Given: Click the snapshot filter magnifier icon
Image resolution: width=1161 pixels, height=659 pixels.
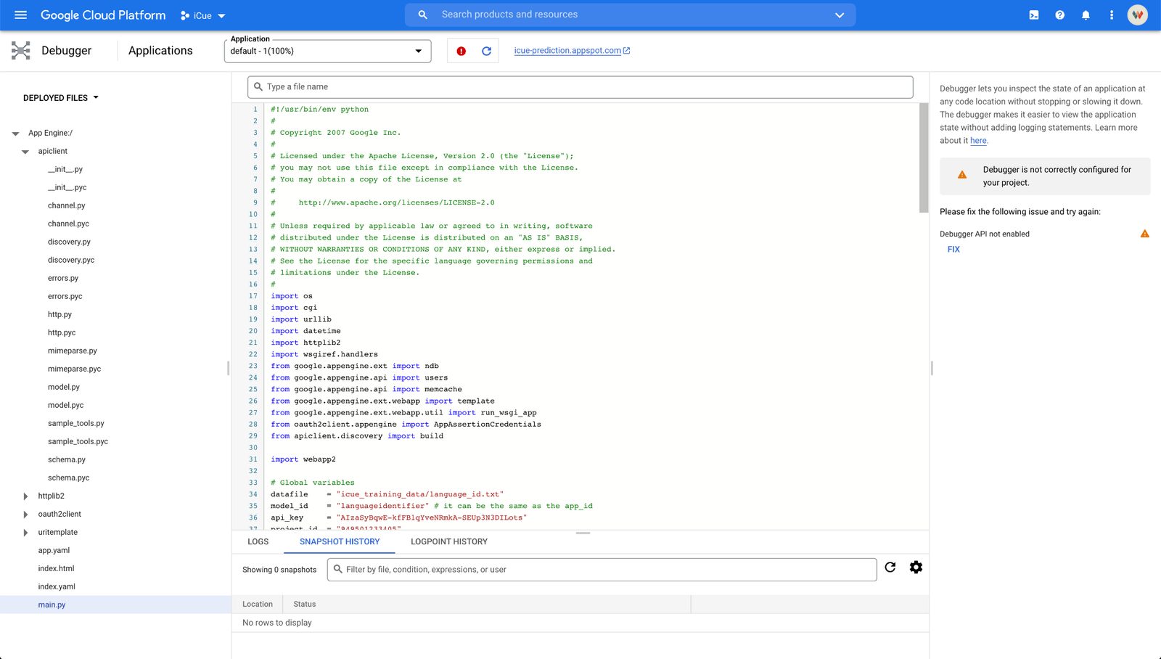Looking at the screenshot, I should 337,570.
